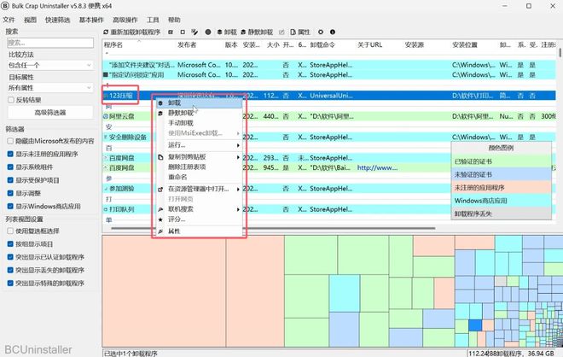Image resolution: width=563 pixels, height=357 pixels.
Task: Open settings via the toolbar gear icon
Action: [321, 32]
